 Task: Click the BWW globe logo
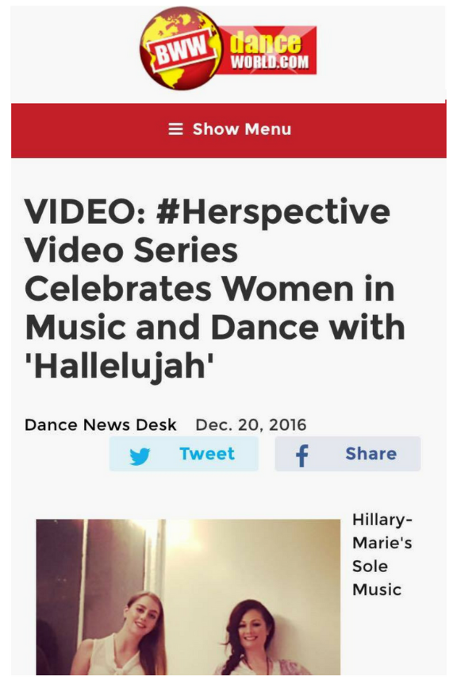point(181,48)
